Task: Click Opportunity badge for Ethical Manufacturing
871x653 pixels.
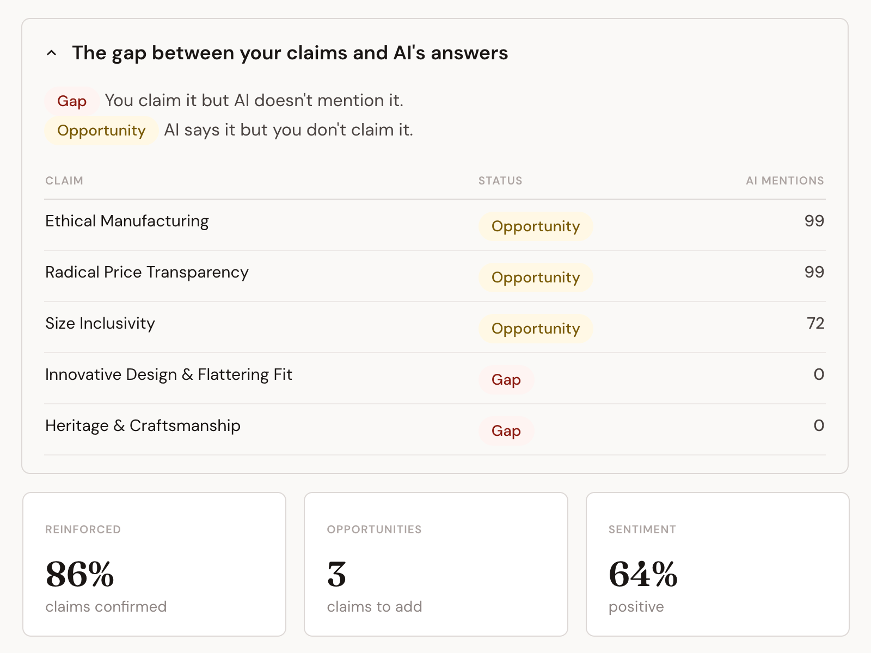Action: tap(536, 226)
